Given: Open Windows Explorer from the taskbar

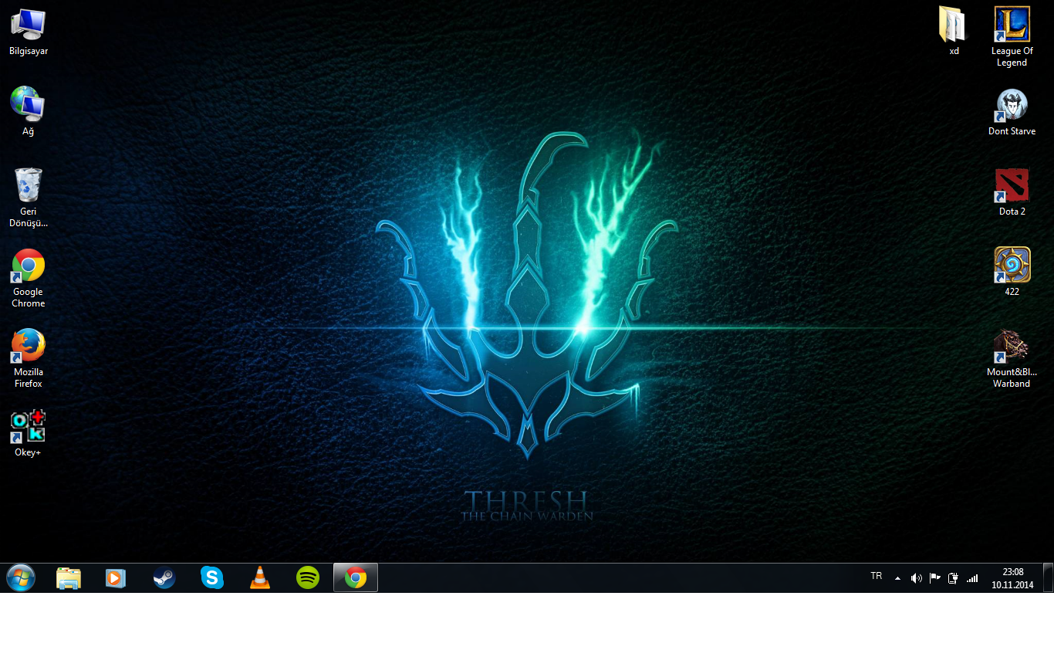Looking at the screenshot, I should tap(69, 577).
